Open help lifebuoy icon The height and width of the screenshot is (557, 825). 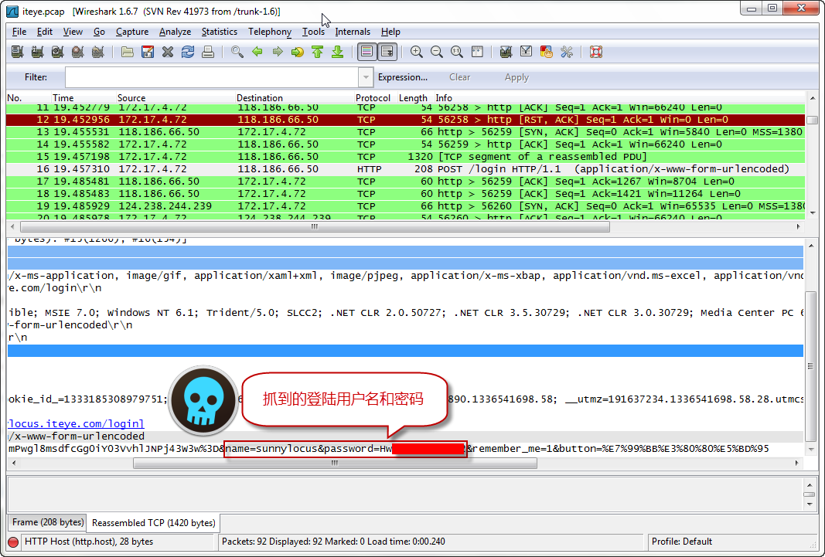(x=595, y=52)
